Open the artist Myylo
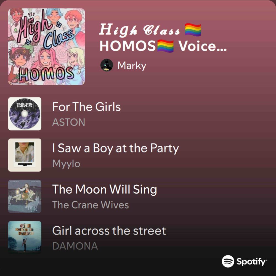The height and width of the screenshot is (276, 276). 66,164
